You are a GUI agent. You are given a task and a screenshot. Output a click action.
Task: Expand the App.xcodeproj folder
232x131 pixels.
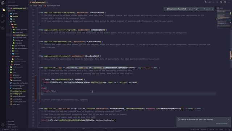point(20,46)
